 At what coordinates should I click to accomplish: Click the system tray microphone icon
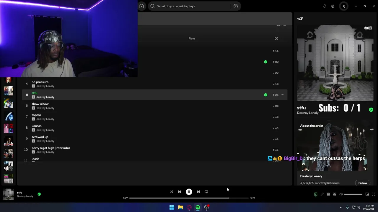click(x=347, y=207)
